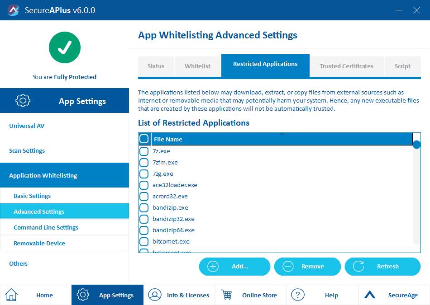Click the bottom App Settings tab label
The height and width of the screenshot is (305, 430).
(x=116, y=295)
